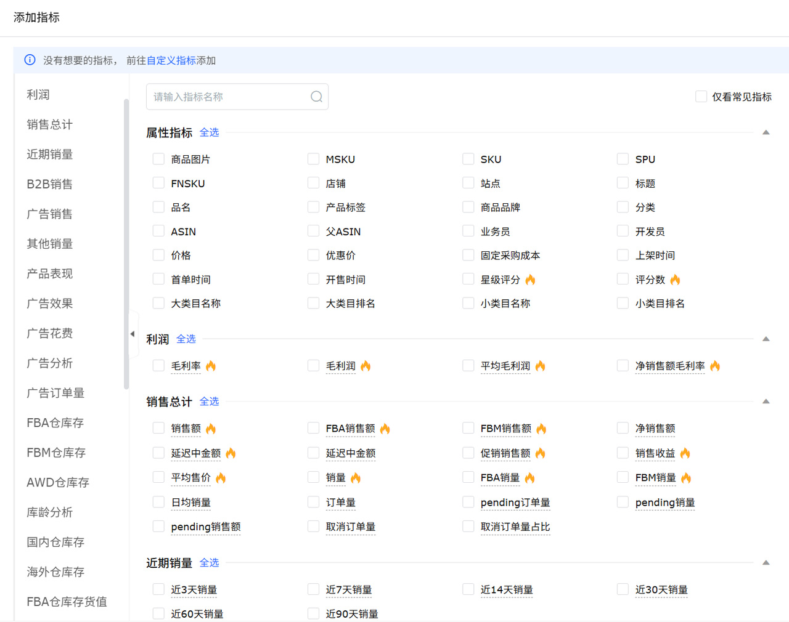Click the flame icon next to FBM销量
Viewport: 789px width, 622px height.
pyautogui.click(x=686, y=478)
